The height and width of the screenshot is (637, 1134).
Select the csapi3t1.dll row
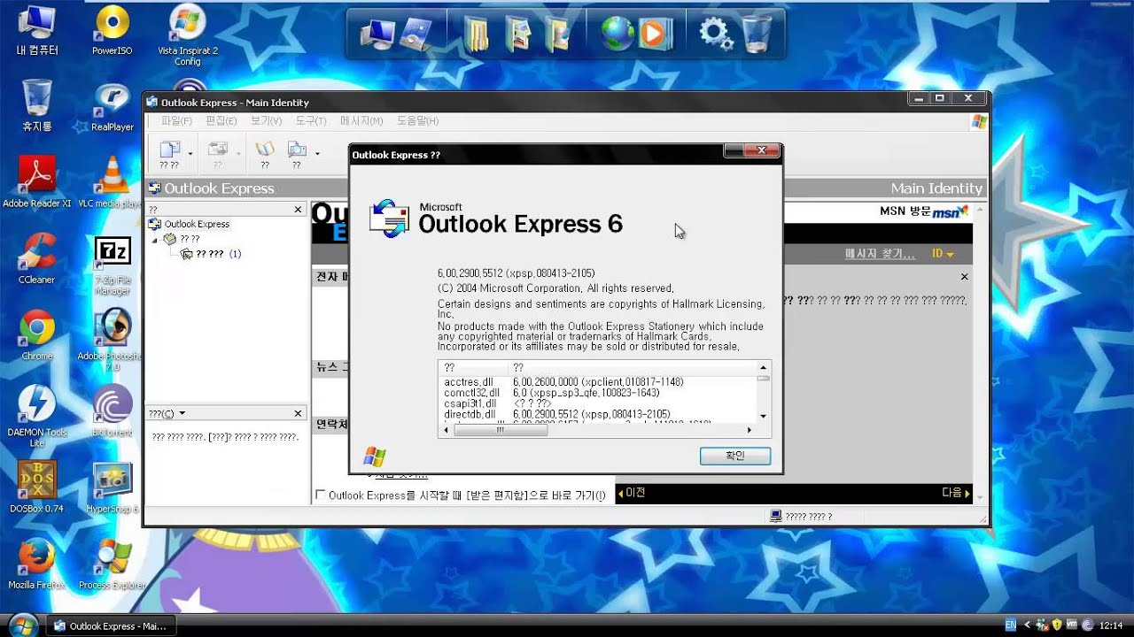pos(598,403)
